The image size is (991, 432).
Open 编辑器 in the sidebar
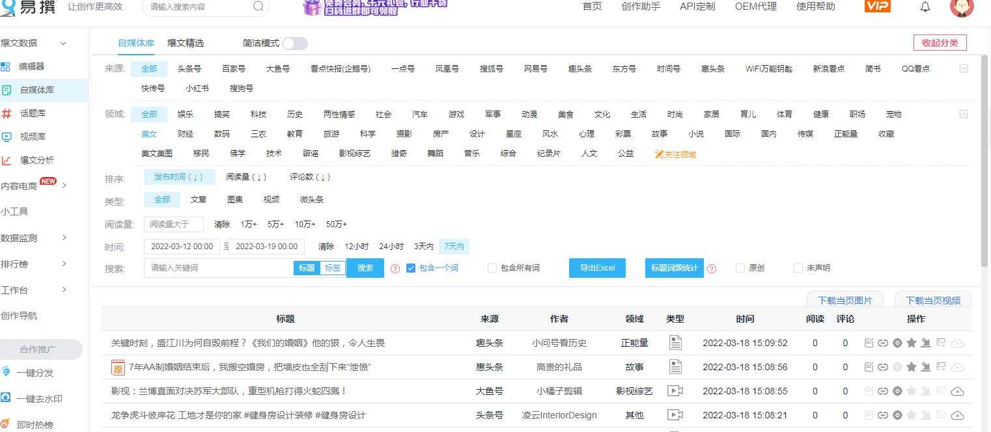click(31, 66)
